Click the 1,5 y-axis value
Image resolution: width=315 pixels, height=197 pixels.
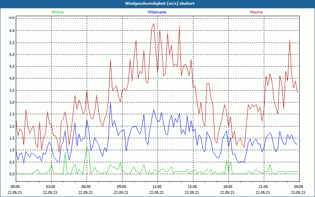[12, 138]
